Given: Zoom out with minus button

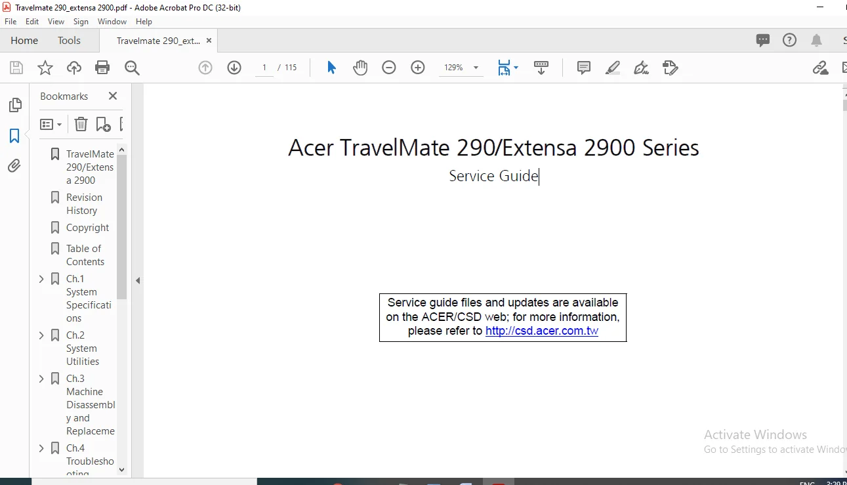Looking at the screenshot, I should click(x=389, y=68).
